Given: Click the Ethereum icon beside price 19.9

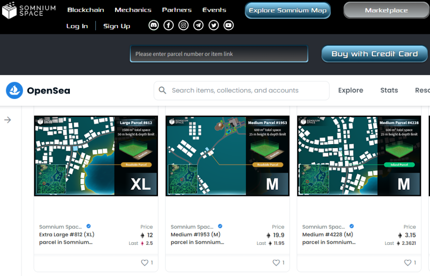Looking at the screenshot, I should 268,236.
